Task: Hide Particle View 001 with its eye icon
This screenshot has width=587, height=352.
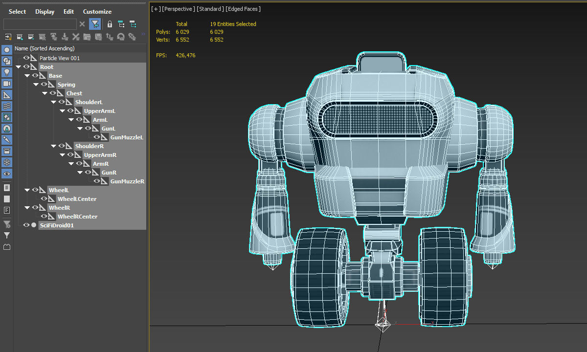Action: [26, 58]
